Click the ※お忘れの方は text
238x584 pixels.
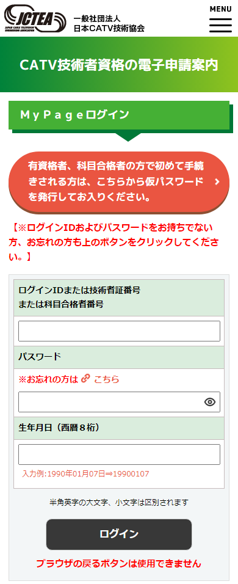(48, 379)
